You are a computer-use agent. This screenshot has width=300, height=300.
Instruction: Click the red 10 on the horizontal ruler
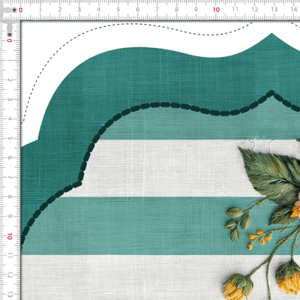click(216, 10)
